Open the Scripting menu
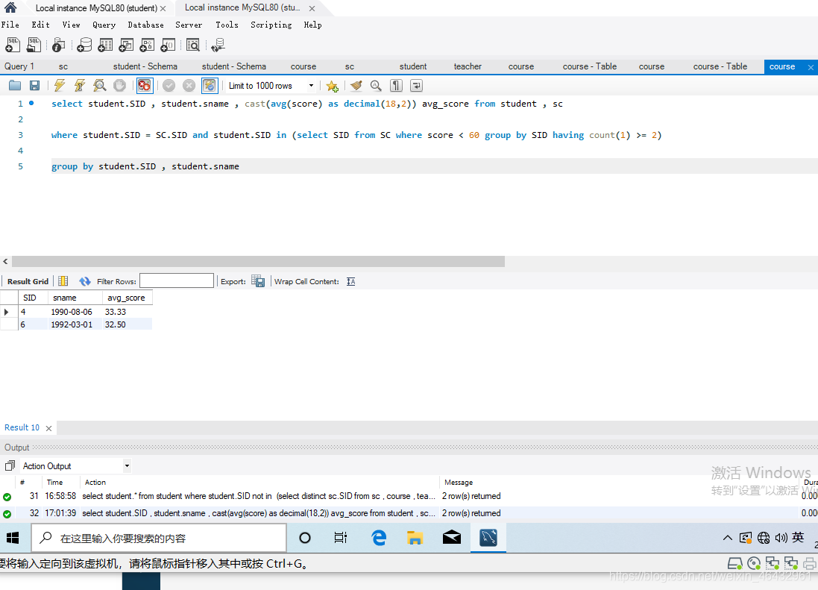The height and width of the screenshot is (590, 818). click(271, 25)
